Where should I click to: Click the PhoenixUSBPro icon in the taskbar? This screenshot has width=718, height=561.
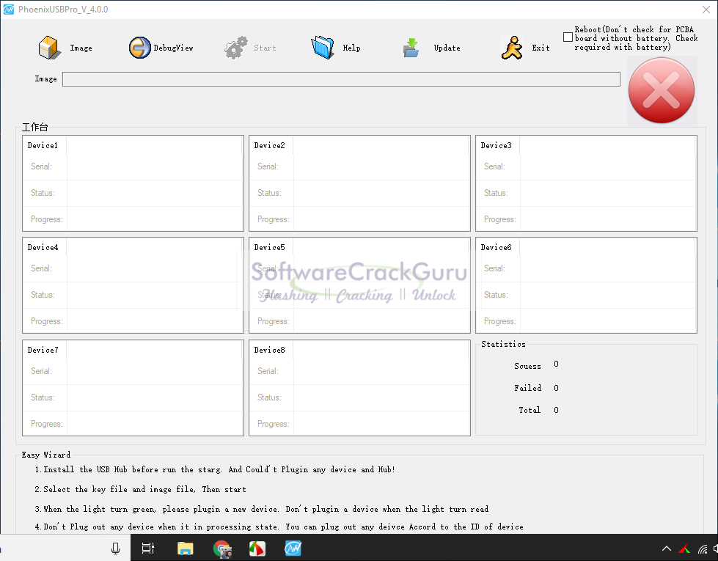click(x=293, y=549)
